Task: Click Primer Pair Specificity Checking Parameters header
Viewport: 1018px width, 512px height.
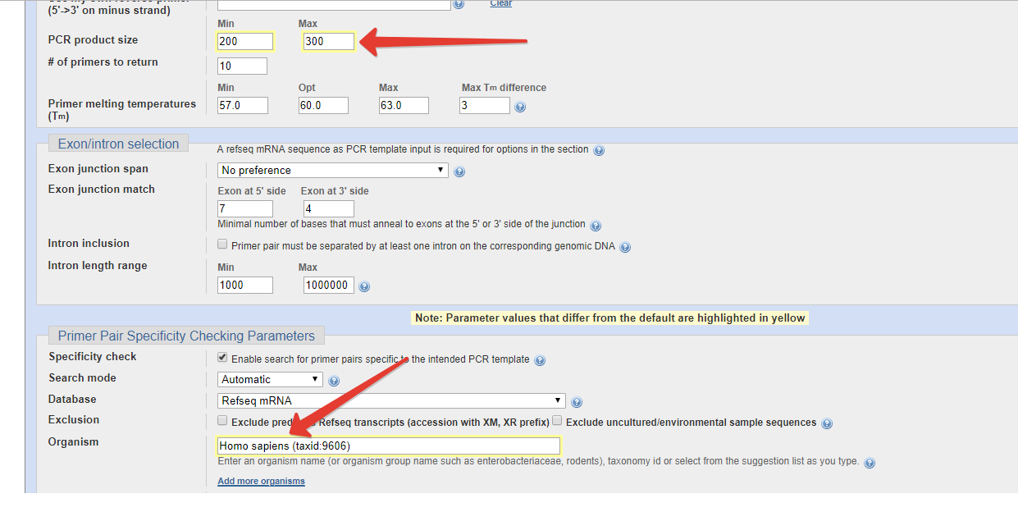Action: point(186,336)
